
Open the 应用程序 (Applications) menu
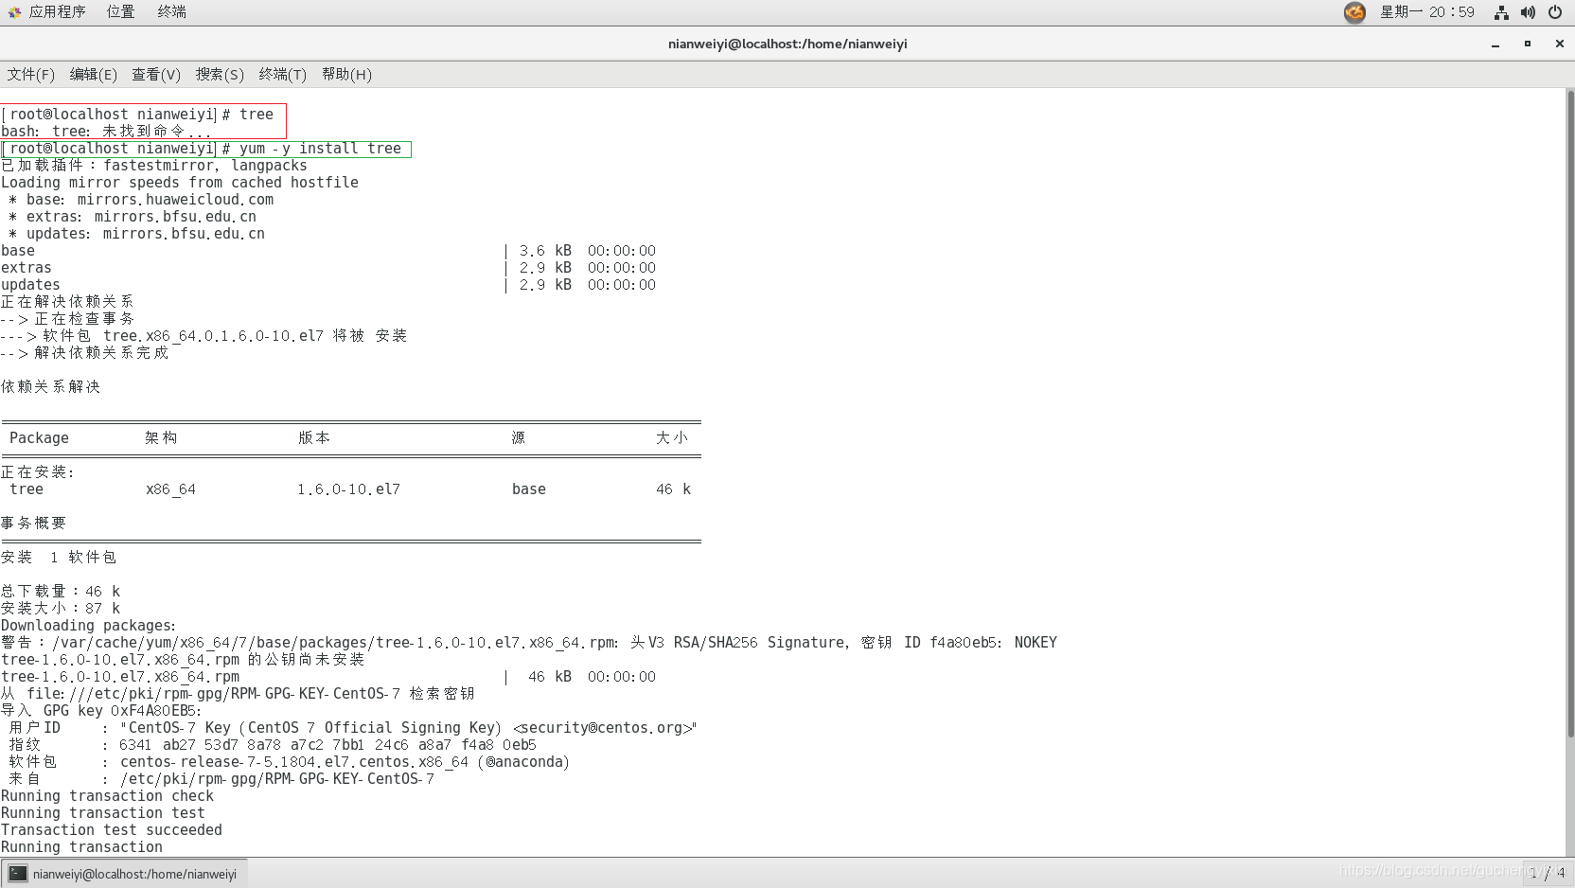click(57, 12)
